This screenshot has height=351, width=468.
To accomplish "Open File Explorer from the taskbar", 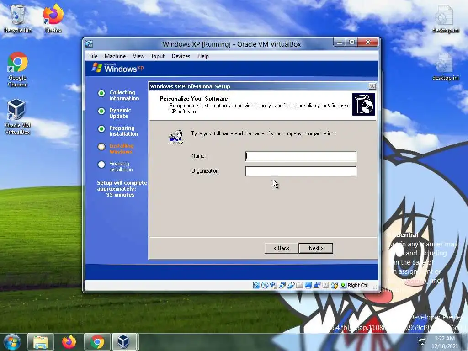I will 41,342.
